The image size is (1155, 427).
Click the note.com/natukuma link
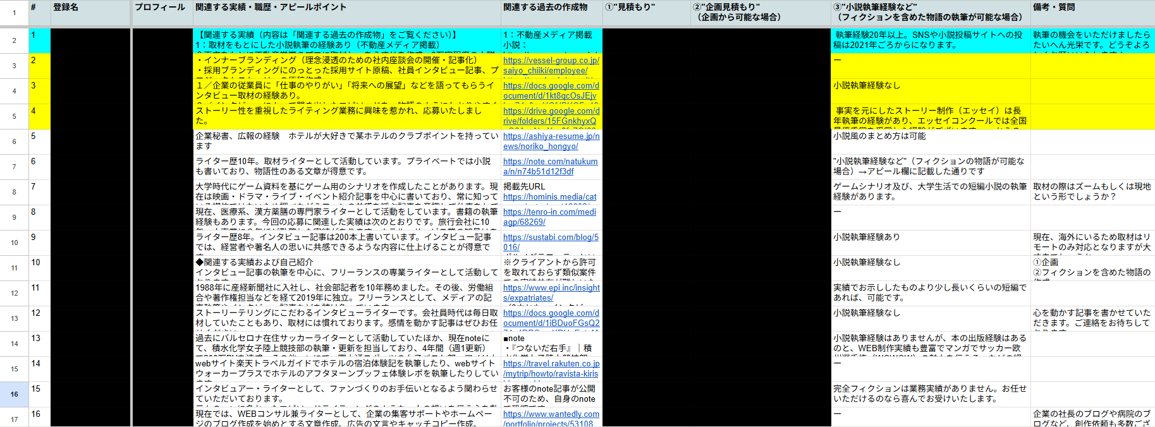click(550, 162)
